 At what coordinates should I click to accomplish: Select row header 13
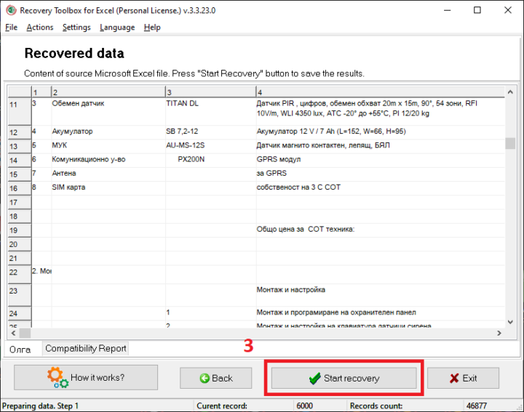pos(20,147)
